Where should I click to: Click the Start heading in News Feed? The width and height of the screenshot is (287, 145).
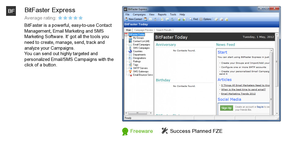tap(222, 52)
